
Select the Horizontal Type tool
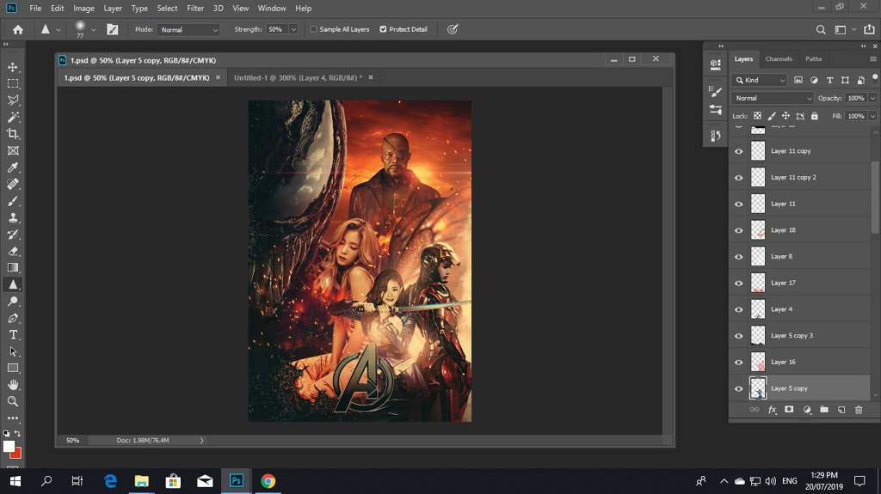[x=13, y=335]
